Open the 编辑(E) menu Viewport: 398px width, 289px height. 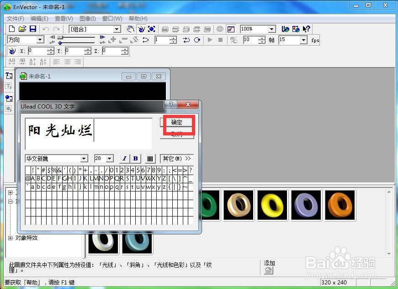coord(39,19)
